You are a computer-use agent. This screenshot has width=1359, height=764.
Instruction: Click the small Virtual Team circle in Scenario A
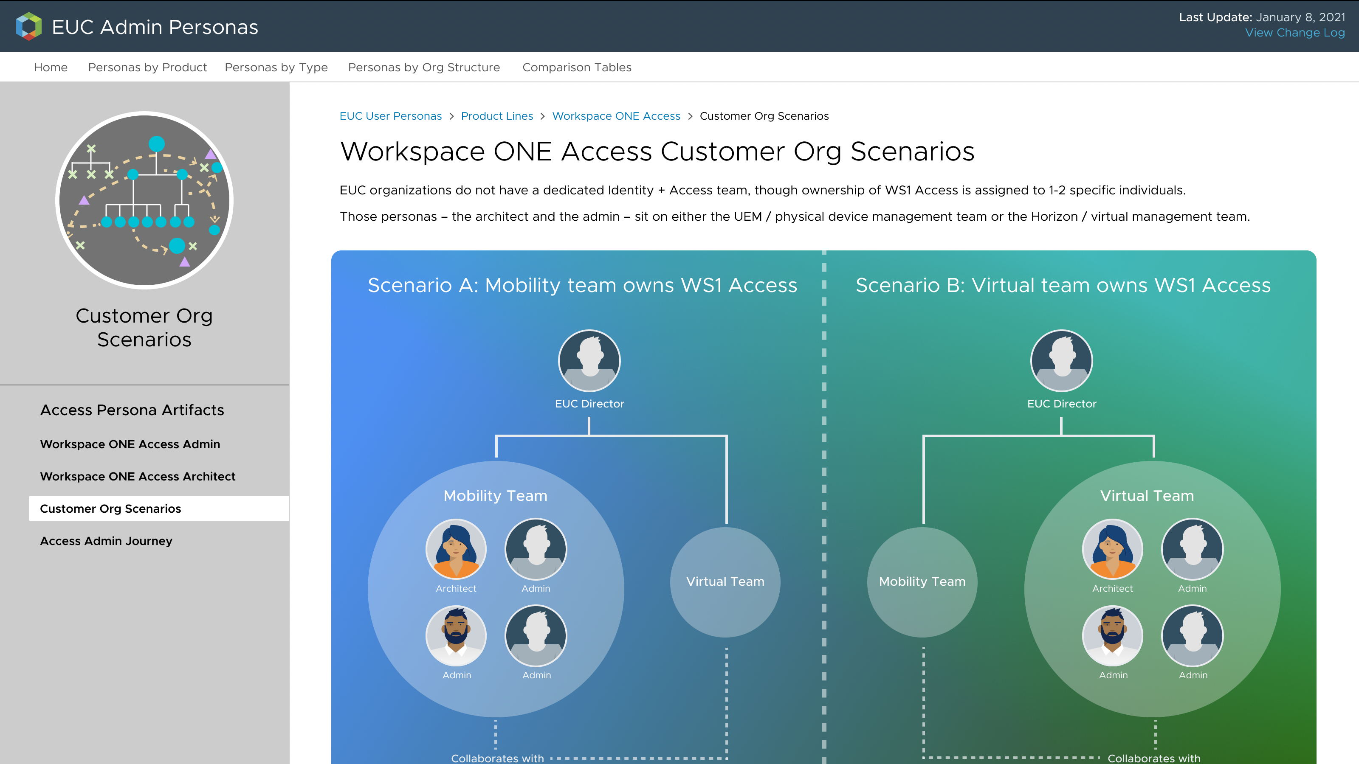(725, 581)
